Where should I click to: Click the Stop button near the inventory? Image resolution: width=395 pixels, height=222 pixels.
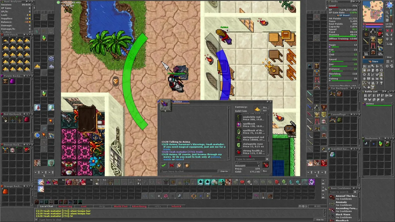coord(389,57)
